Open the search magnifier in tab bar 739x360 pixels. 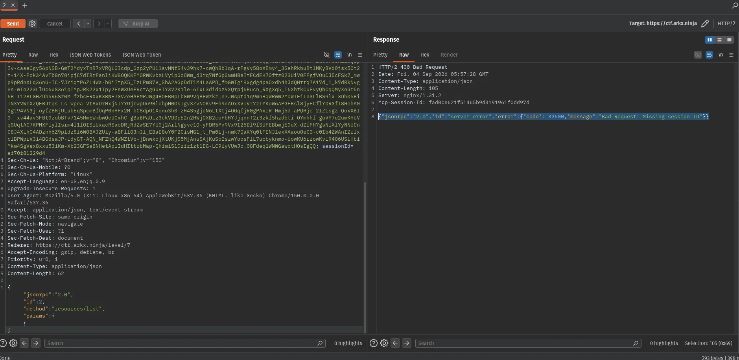point(735,6)
